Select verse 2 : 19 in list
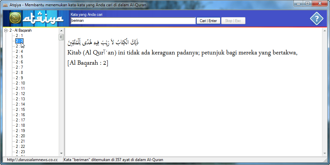Image resolution: width=330 pixels, height=165 pixels. 20,131
